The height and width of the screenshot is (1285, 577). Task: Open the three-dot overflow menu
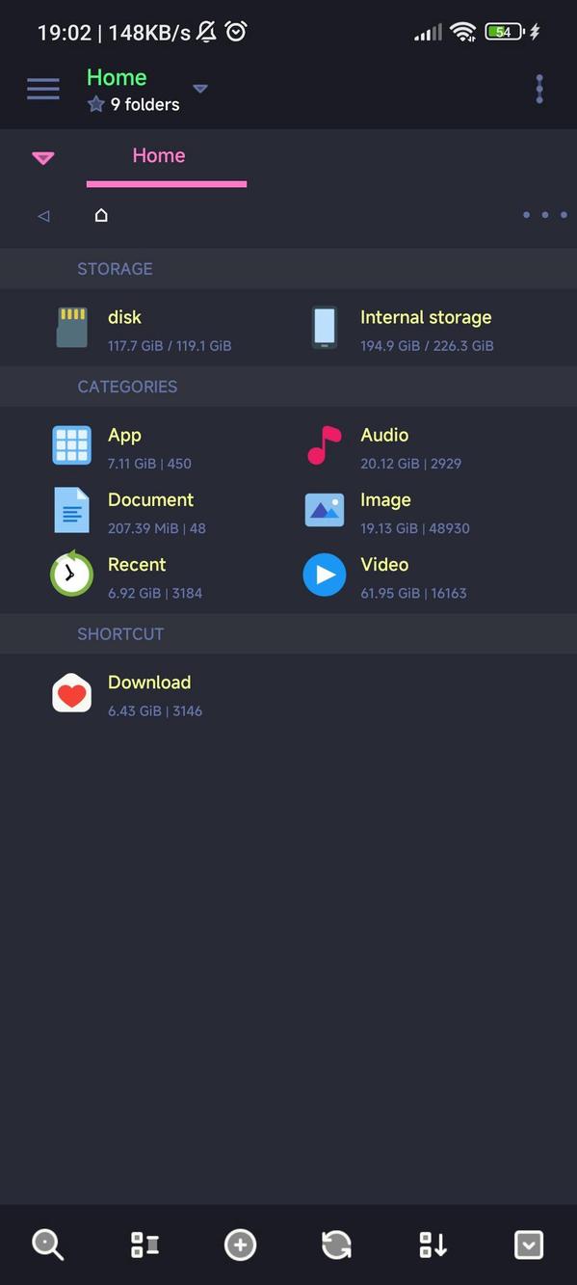point(539,89)
